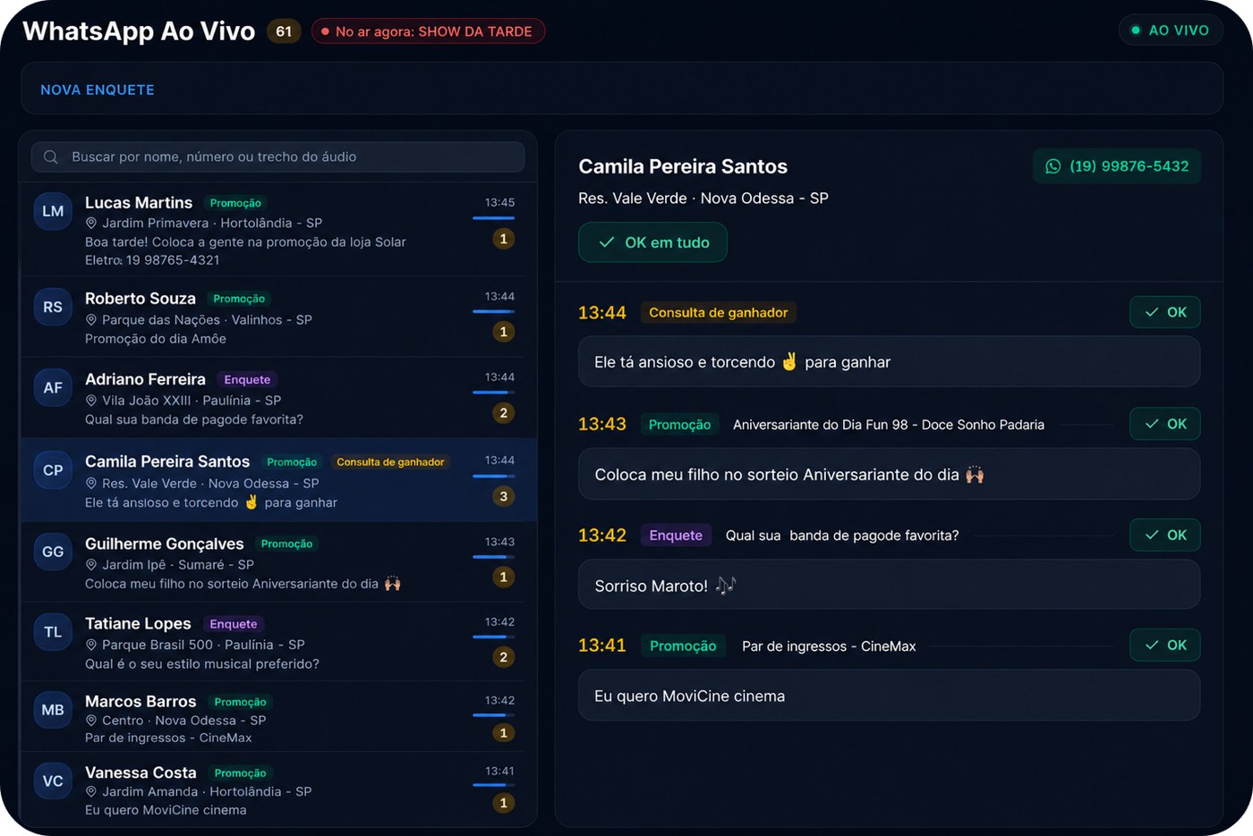
Task: Click the OK em tudo button
Action: point(652,242)
